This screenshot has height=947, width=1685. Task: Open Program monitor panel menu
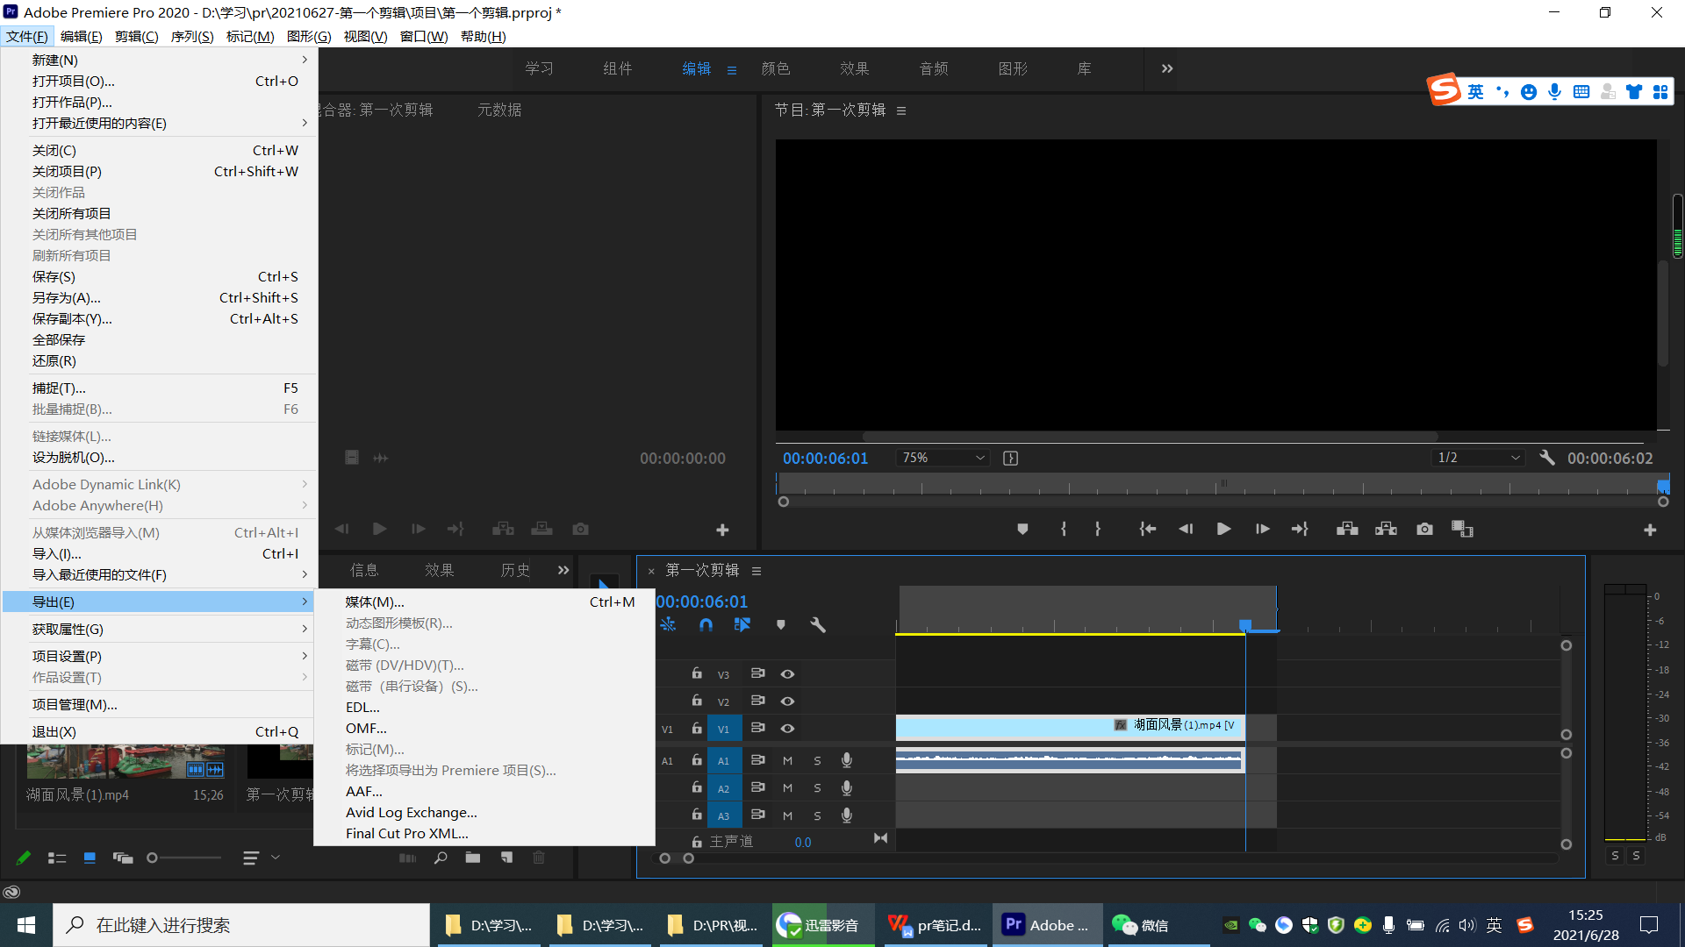(901, 110)
